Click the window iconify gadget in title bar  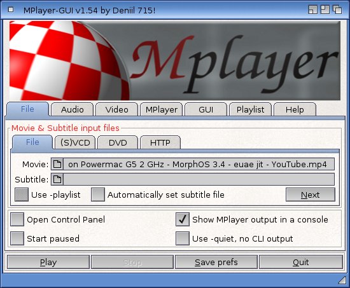pyautogui.click(x=312, y=10)
